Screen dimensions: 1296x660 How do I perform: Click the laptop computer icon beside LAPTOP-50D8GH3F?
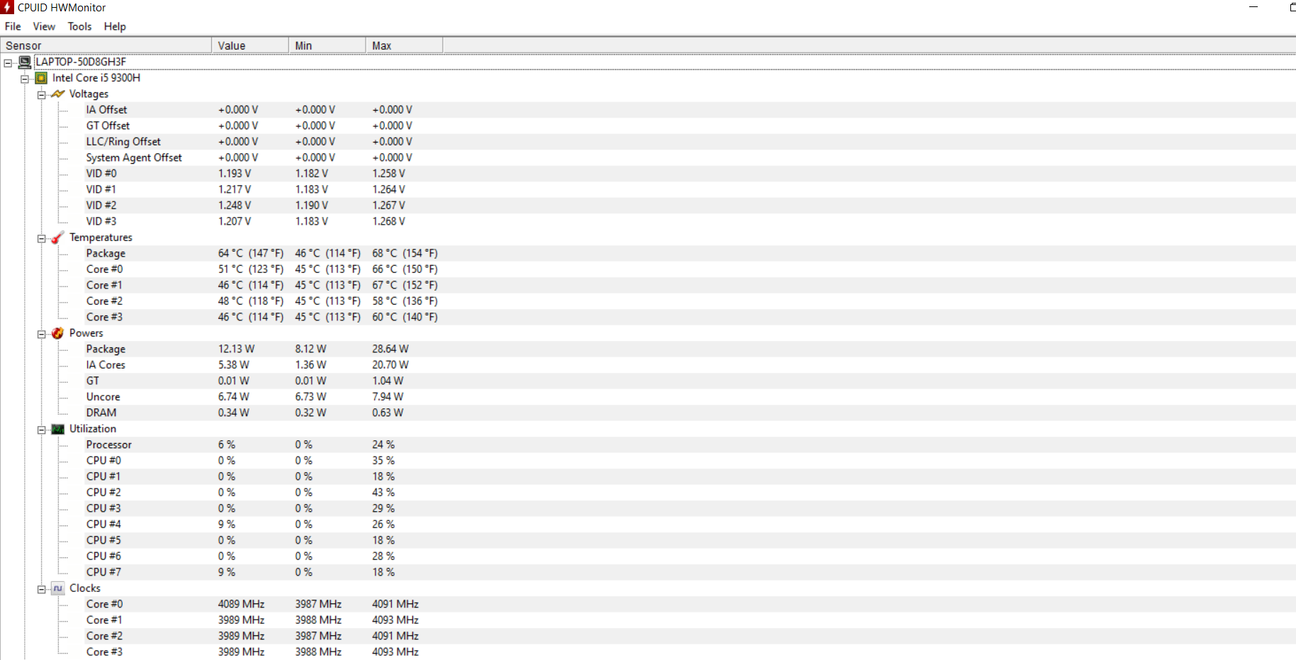pos(25,62)
